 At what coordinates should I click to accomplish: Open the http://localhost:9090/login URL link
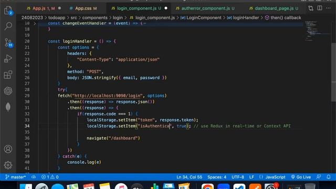click(108, 96)
